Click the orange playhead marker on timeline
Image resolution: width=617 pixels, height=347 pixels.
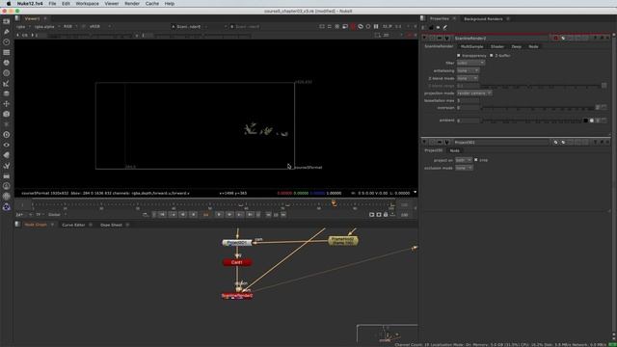[334, 203]
